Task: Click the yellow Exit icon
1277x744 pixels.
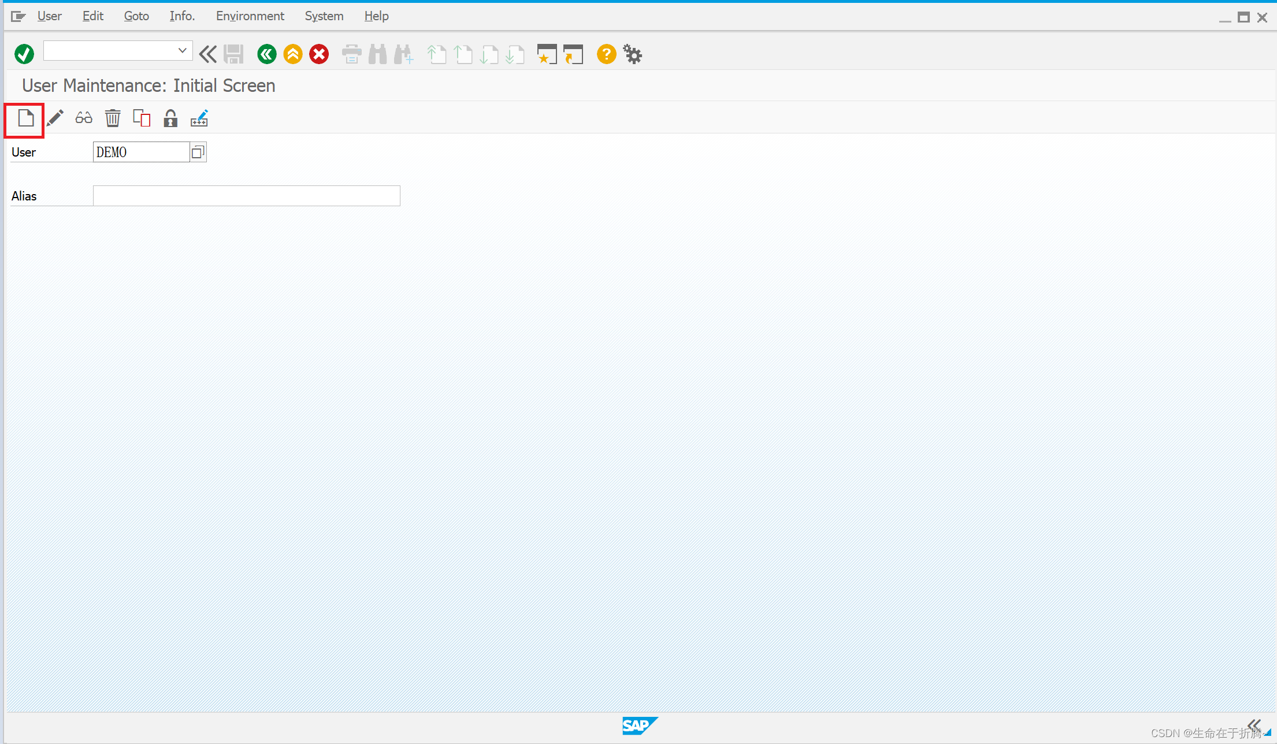Action: pos(293,54)
